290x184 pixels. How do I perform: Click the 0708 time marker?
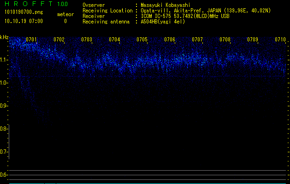point(225,40)
